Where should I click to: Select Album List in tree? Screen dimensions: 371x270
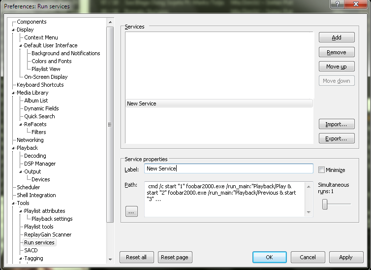[36, 101]
